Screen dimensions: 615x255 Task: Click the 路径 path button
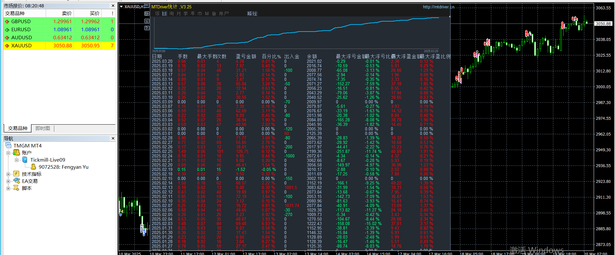(x=252, y=14)
